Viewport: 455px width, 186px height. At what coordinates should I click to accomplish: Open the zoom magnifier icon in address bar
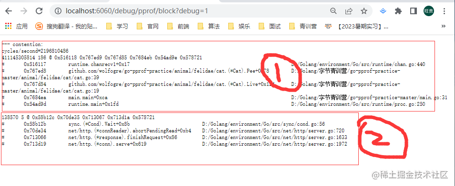(334, 11)
